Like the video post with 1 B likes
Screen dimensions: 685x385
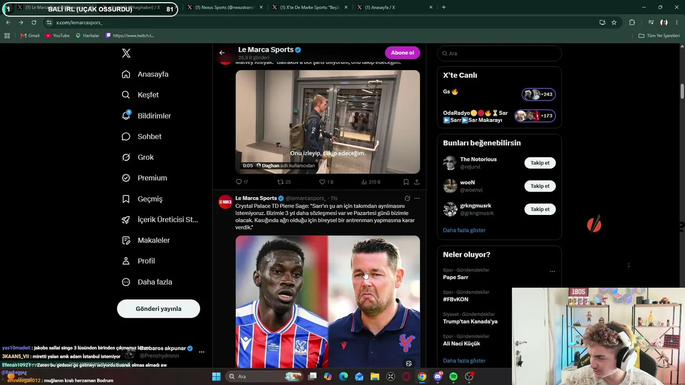tap(326, 182)
